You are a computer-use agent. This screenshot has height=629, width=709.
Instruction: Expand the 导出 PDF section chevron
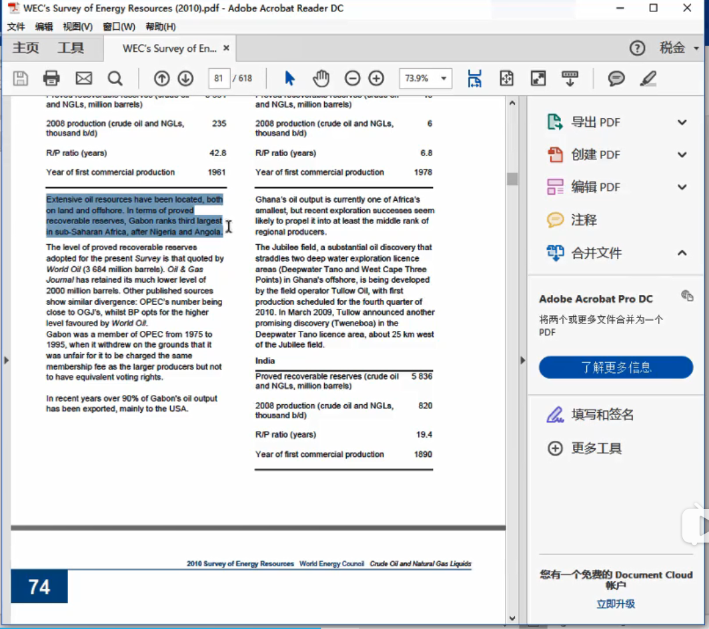coord(682,122)
